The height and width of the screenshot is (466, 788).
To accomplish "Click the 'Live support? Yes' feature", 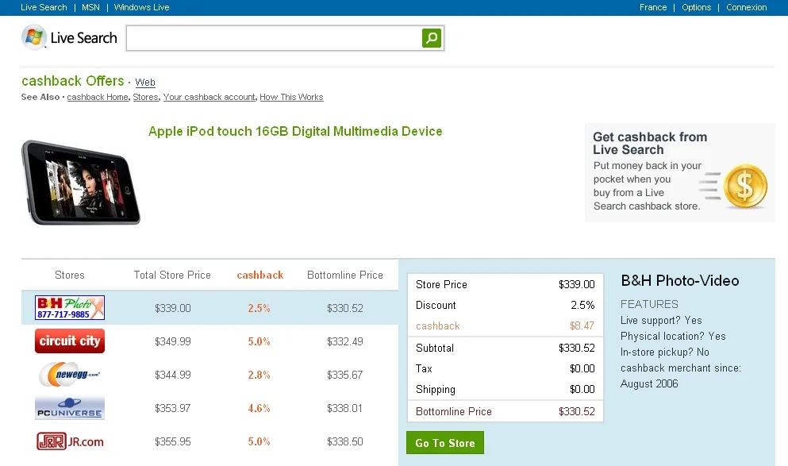I will click(x=661, y=320).
